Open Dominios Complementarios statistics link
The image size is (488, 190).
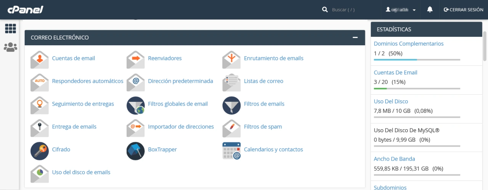(x=409, y=44)
